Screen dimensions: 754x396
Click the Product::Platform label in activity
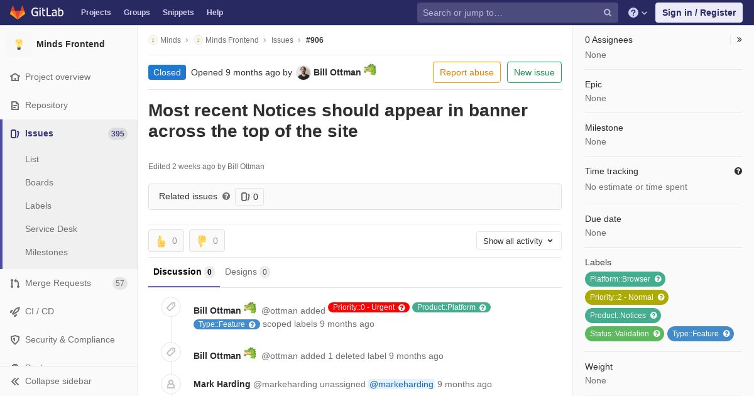click(451, 307)
